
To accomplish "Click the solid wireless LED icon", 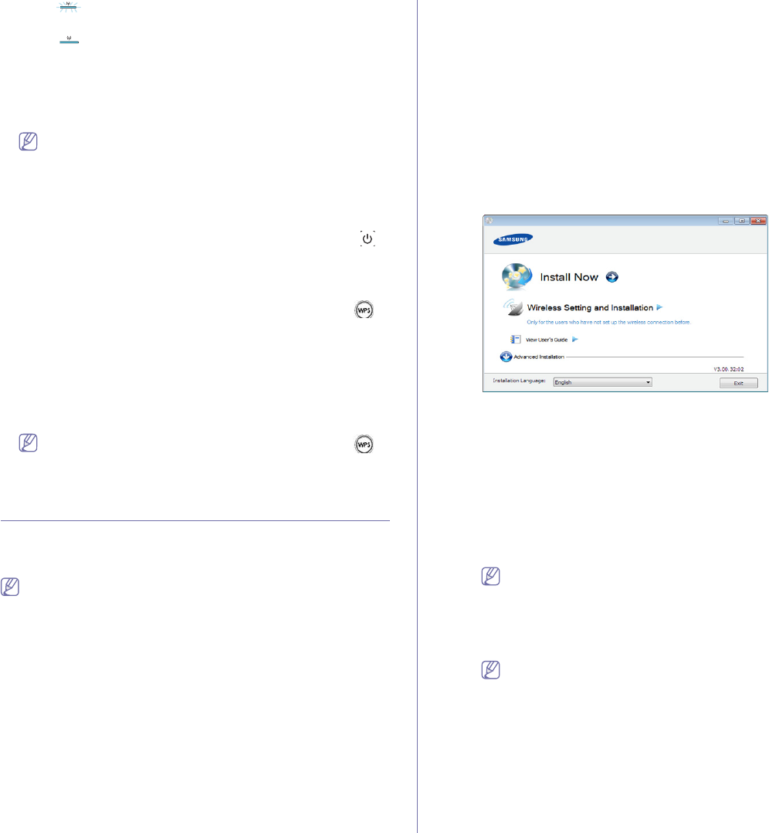I will [69, 39].
